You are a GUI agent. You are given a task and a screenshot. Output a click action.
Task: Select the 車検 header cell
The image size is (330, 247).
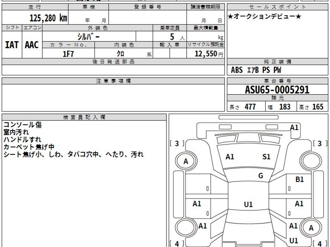click(x=89, y=7)
